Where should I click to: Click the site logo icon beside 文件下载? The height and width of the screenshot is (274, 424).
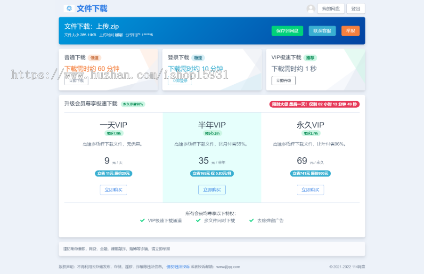pos(69,8)
